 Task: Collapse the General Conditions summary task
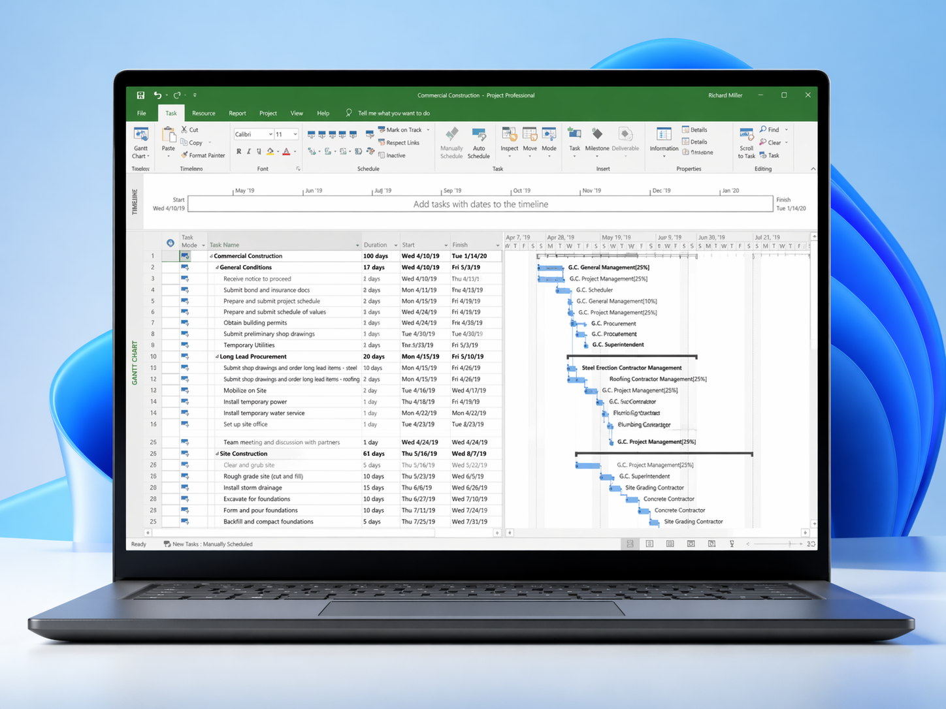pyautogui.click(x=217, y=268)
